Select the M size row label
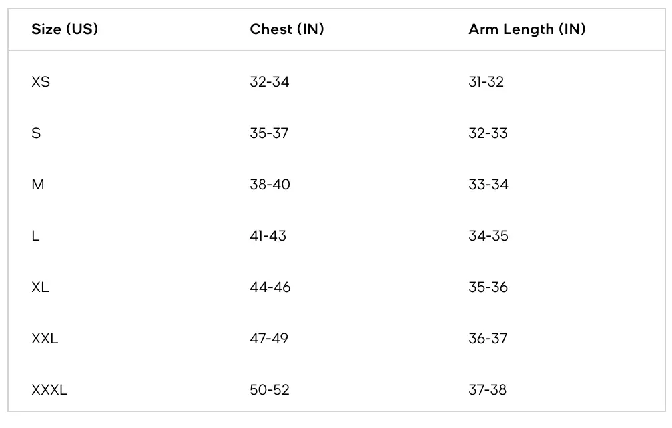Screen dimensions: 672x428 [38, 185]
